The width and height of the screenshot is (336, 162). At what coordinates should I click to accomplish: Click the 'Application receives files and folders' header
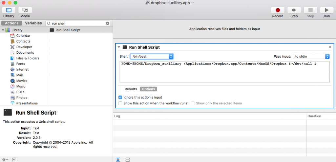point(224,29)
